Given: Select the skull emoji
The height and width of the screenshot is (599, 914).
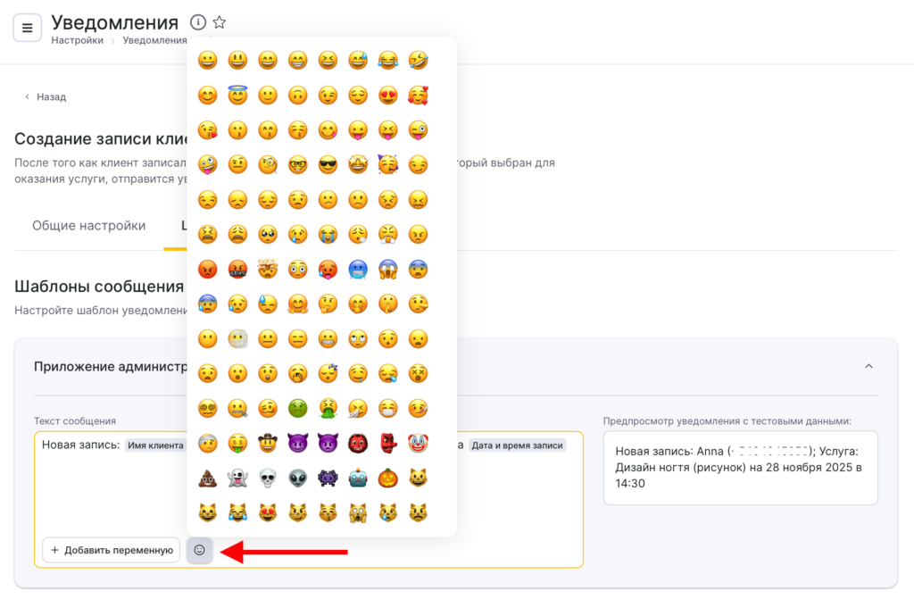Looking at the screenshot, I should click(x=268, y=478).
